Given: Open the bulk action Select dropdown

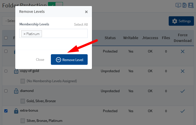Looking at the screenshot, I should [9, 21].
